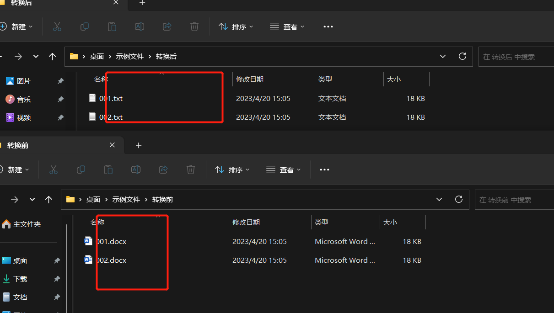Click the 在 转换后 中搜索 search box

[515, 57]
